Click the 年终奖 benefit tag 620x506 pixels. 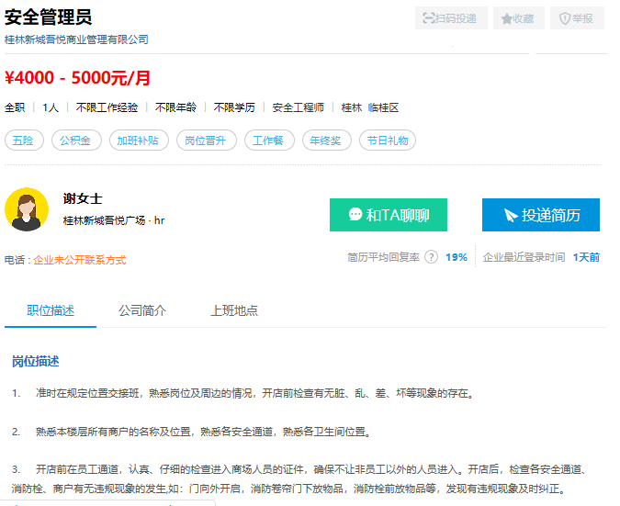tap(327, 141)
